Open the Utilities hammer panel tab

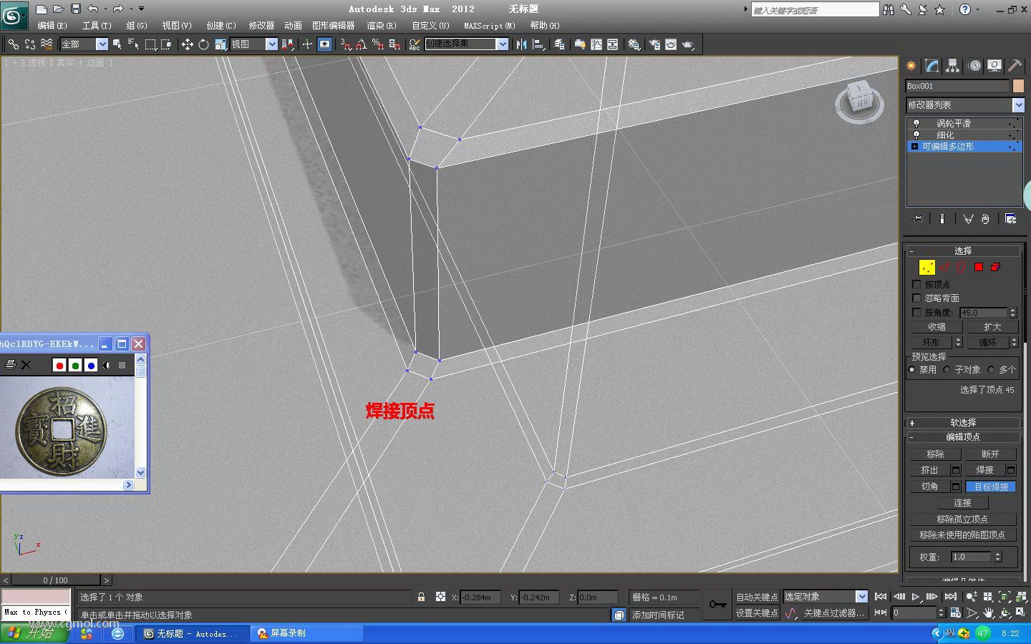1015,66
